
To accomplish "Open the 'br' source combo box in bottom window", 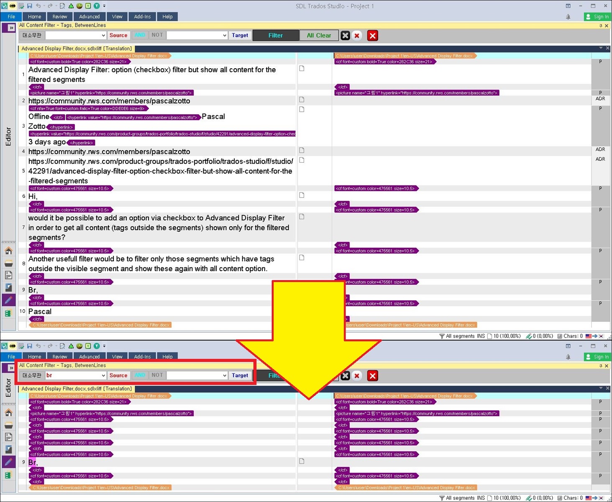I will pyautogui.click(x=76, y=376).
